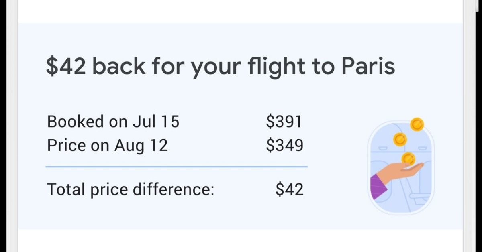Tap the '$42' at the heading start
This screenshot has width=482, height=252.
click(66, 67)
